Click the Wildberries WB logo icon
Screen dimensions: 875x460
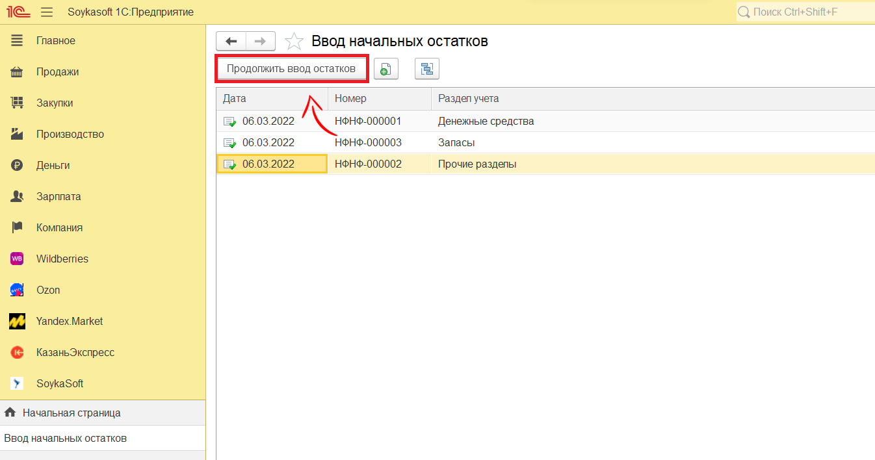click(17, 259)
